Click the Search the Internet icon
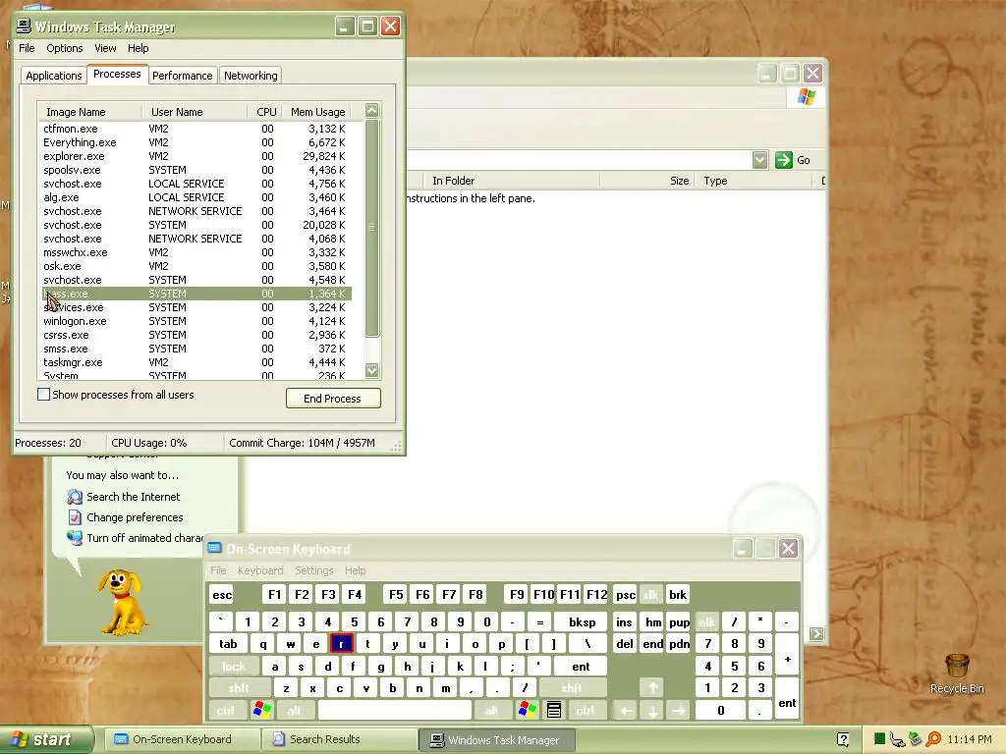1006x754 pixels. pyautogui.click(x=75, y=497)
